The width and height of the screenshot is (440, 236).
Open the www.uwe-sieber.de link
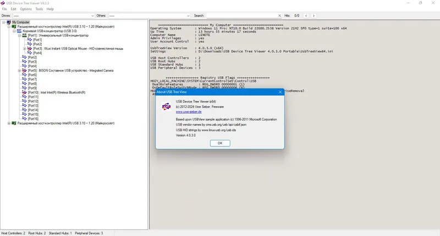point(189,112)
